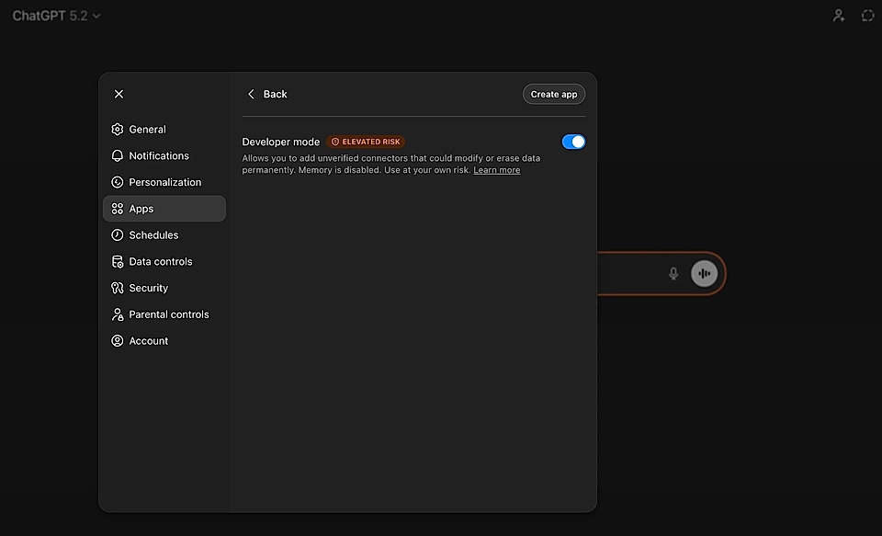Click the Create app button

pos(553,94)
